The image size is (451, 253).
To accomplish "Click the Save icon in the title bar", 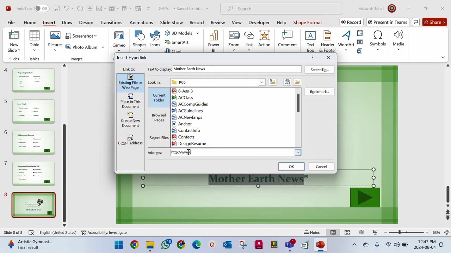I will tap(56, 8).
